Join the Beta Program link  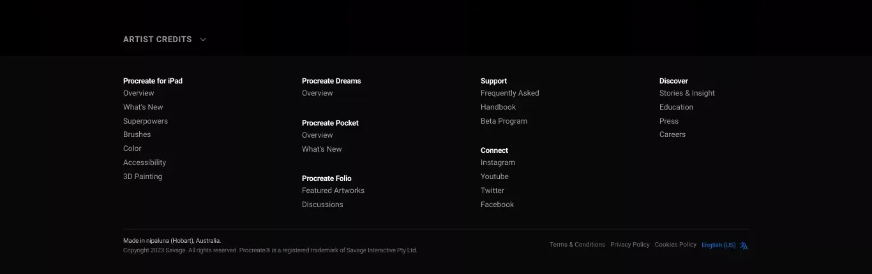tap(504, 121)
